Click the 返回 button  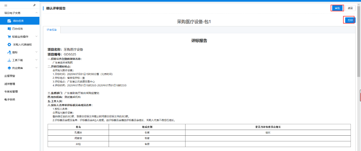(350, 8)
